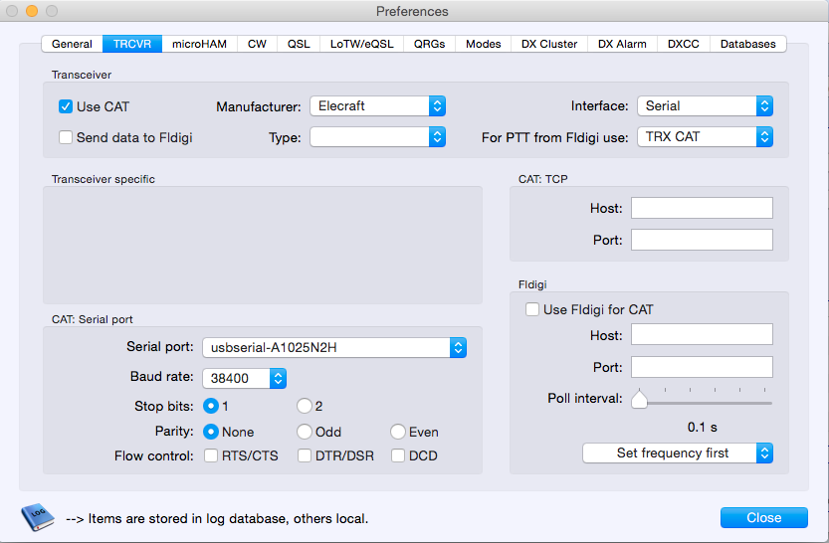Open the Serial port selection dropdown
Image resolution: width=829 pixels, height=543 pixels.
333,347
